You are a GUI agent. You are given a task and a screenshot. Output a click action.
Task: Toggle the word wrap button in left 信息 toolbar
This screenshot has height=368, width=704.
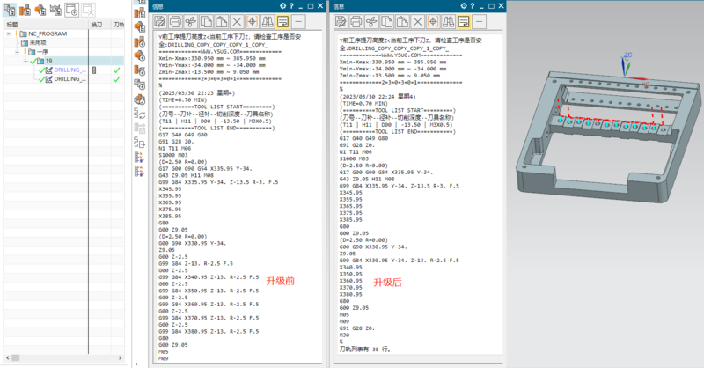point(283,20)
